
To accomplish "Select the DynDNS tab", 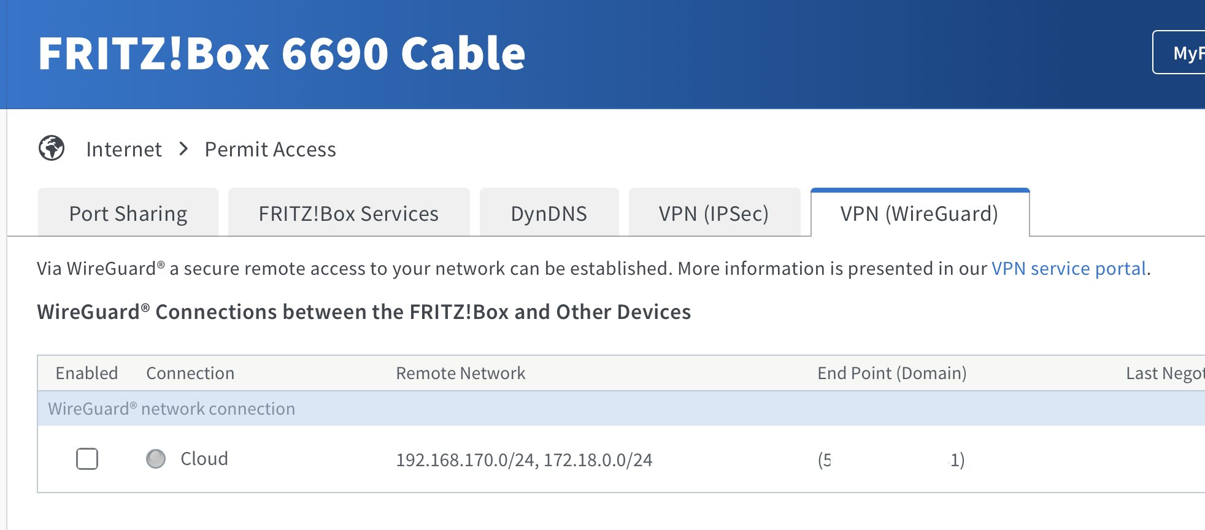I will point(549,213).
